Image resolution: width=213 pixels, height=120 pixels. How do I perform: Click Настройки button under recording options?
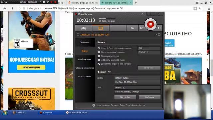click(x=149, y=68)
